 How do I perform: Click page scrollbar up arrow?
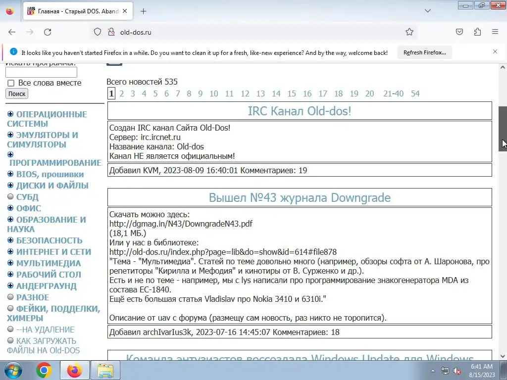click(x=503, y=67)
